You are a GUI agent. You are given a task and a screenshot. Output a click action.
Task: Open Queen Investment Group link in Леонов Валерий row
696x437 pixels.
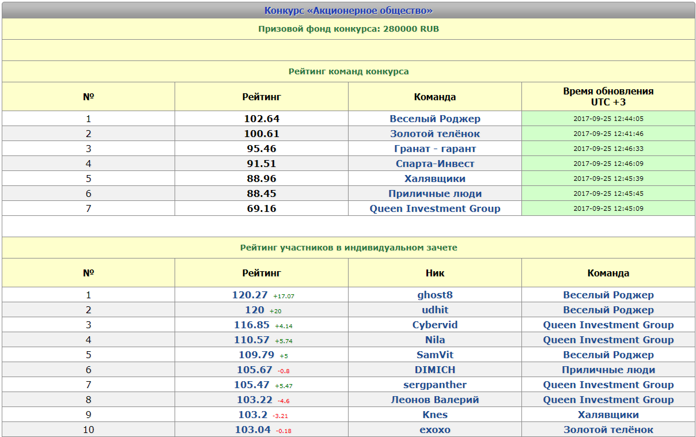coord(608,400)
